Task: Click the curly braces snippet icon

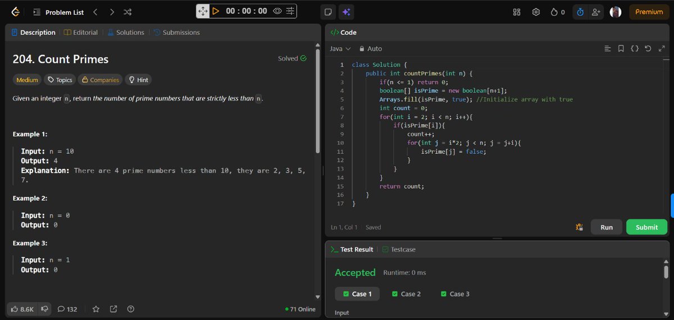Action: point(635,49)
